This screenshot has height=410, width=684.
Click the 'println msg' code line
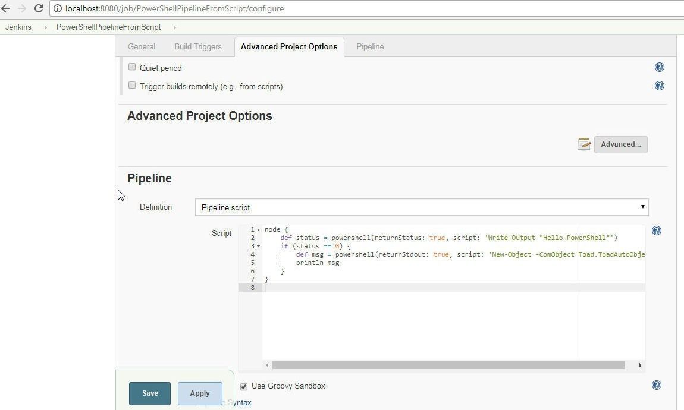pos(318,263)
